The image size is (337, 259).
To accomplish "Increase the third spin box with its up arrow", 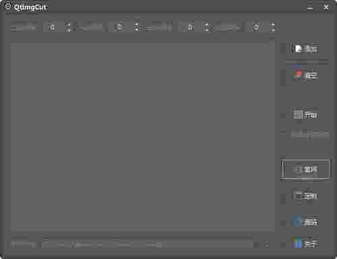I will point(207,24).
